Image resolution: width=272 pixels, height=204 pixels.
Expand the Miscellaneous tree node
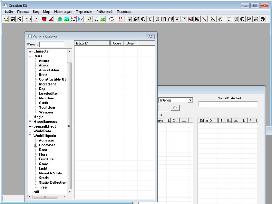(30, 121)
